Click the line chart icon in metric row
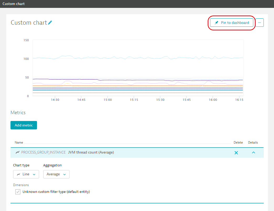Screen dimensions: 274x211 point(18,152)
